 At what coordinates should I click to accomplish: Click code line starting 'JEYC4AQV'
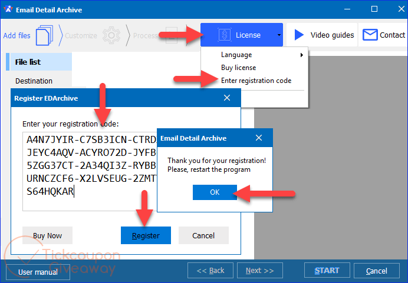(91, 152)
